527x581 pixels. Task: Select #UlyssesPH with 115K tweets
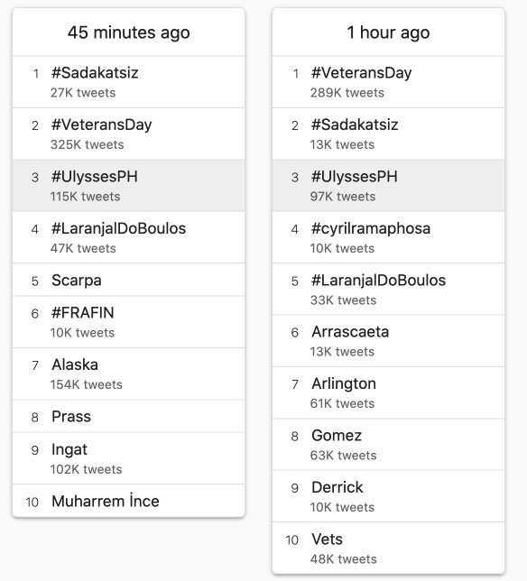[x=129, y=186]
